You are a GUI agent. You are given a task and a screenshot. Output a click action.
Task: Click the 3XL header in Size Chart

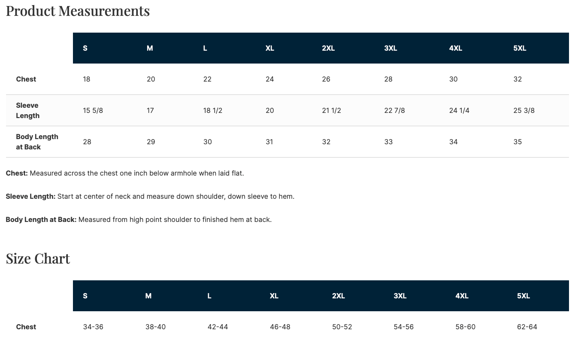[x=400, y=296]
